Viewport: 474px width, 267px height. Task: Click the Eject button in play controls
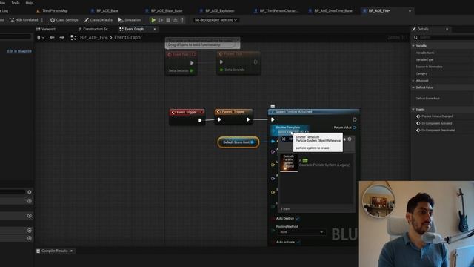(x=175, y=20)
